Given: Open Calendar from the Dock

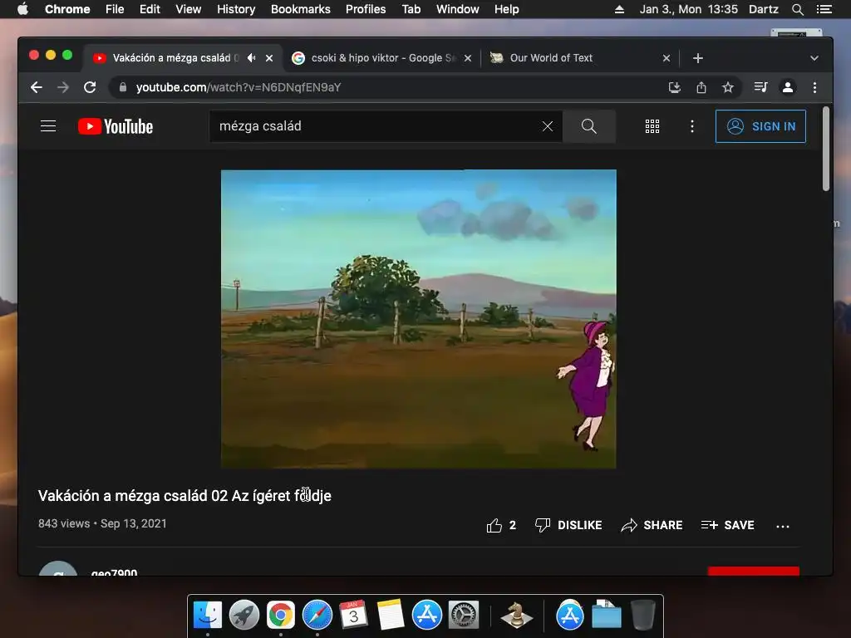Looking at the screenshot, I should pyautogui.click(x=353, y=615).
